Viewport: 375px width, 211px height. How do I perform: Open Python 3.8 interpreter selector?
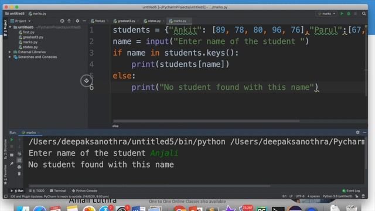[337, 196]
